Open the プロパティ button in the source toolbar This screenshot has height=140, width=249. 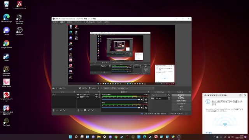(83, 88)
